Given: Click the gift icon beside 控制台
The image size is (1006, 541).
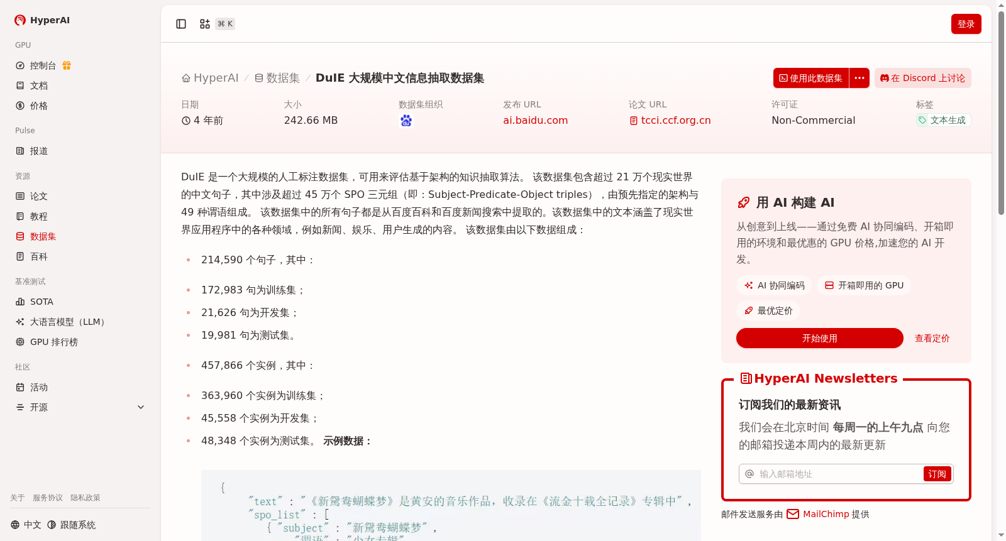Looking at the screenshot, I should 67,65.
